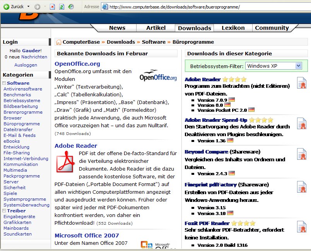This screenshot has width=311, height=251.
Task: Open Foxit PDF Reader link
Action: pyautogui.click(x=207, y=224)
